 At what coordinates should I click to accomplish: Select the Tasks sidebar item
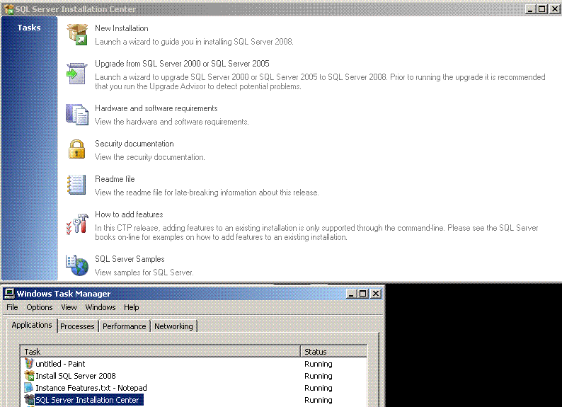pyautogui.click(x=29, y=28)
